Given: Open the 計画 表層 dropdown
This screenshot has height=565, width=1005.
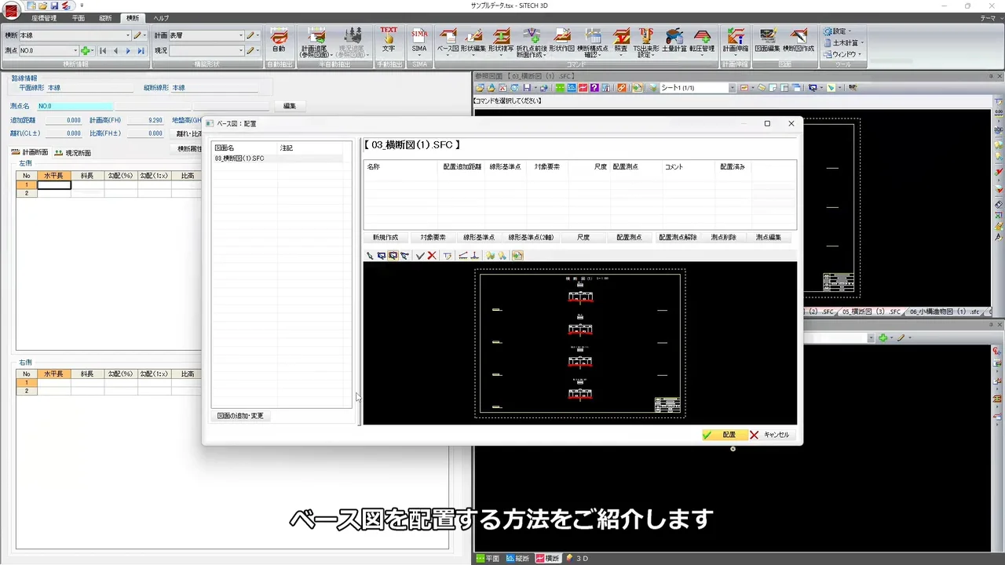Looking at the screenshot, I should point(241,35).
